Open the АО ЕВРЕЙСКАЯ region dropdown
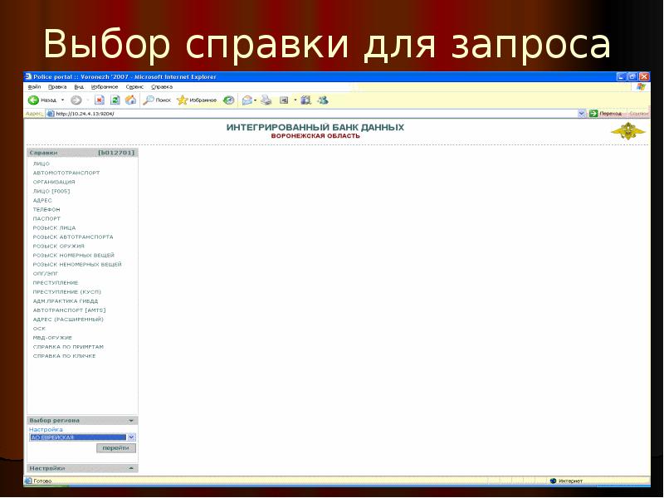The width and height of the screenshot is (664, 498). [133, 436]
